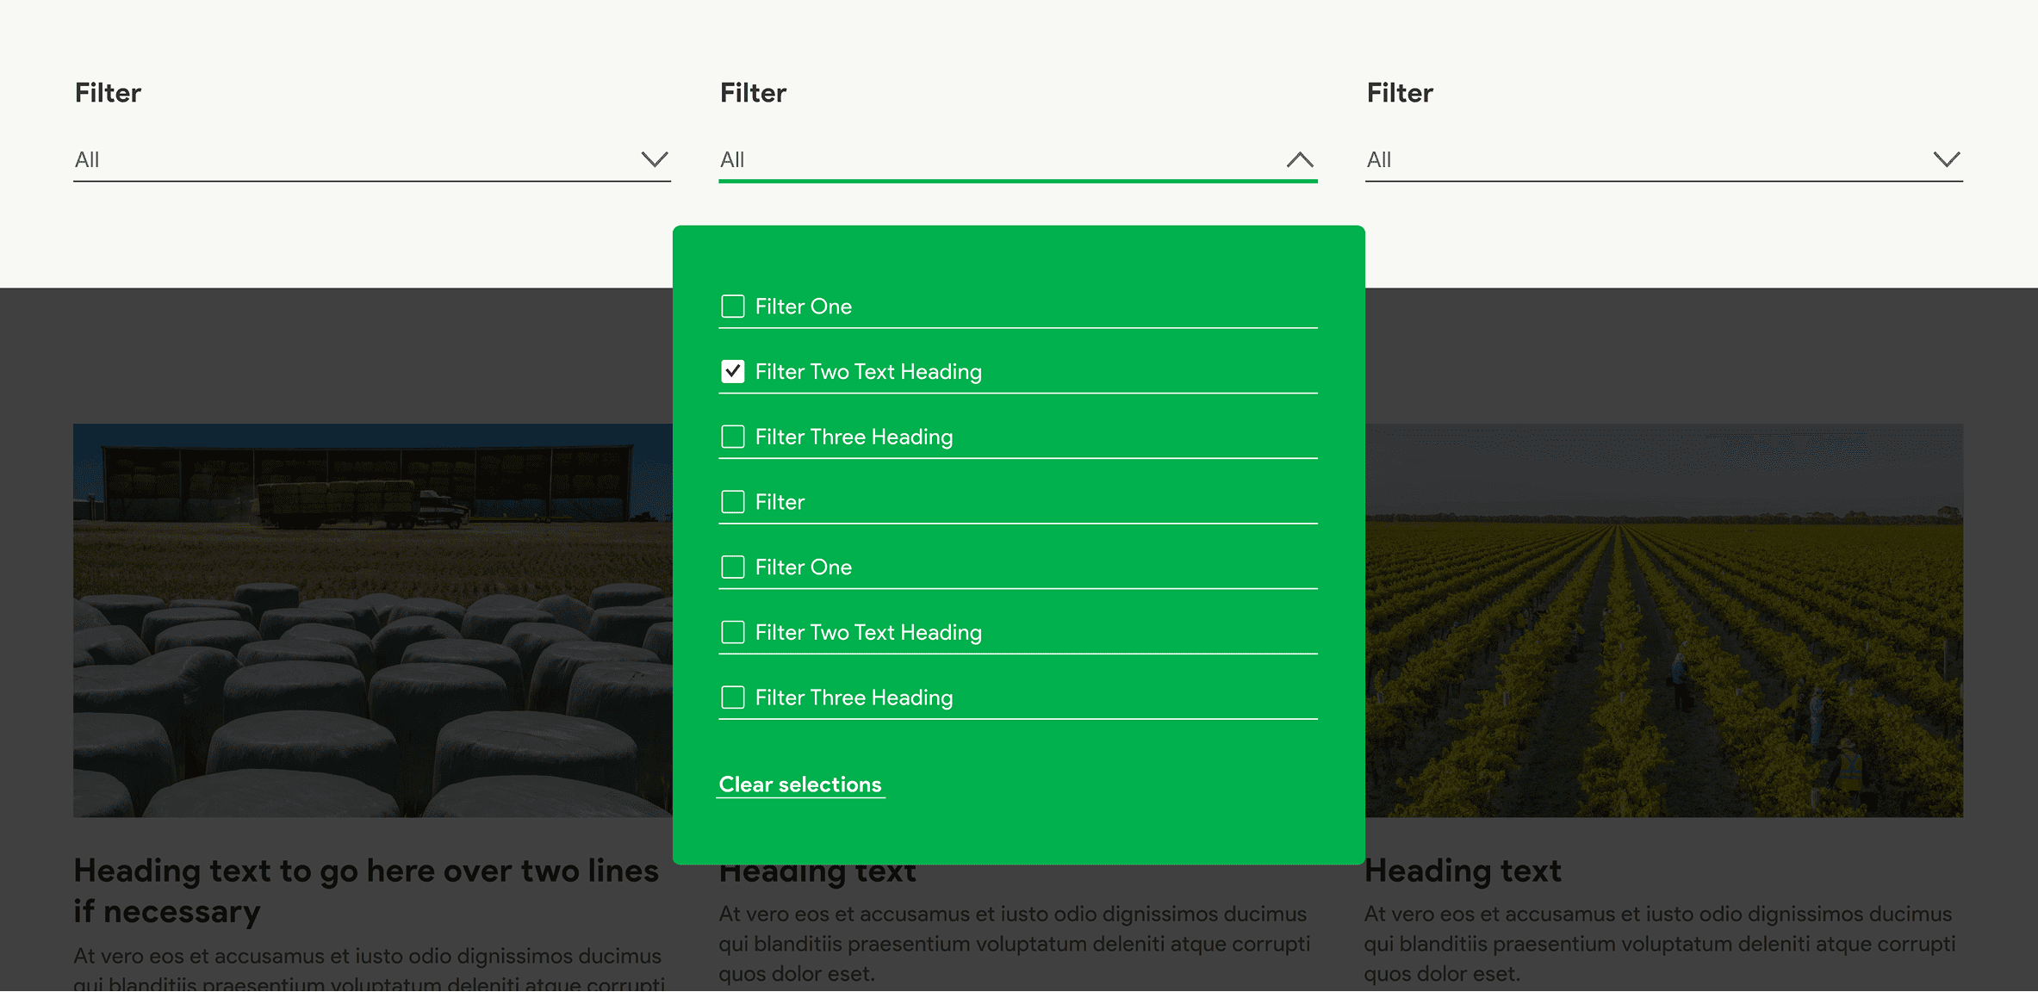Open the hay bales card image
The height and width of the screenshot is (992, 2038).
point(372,620)
